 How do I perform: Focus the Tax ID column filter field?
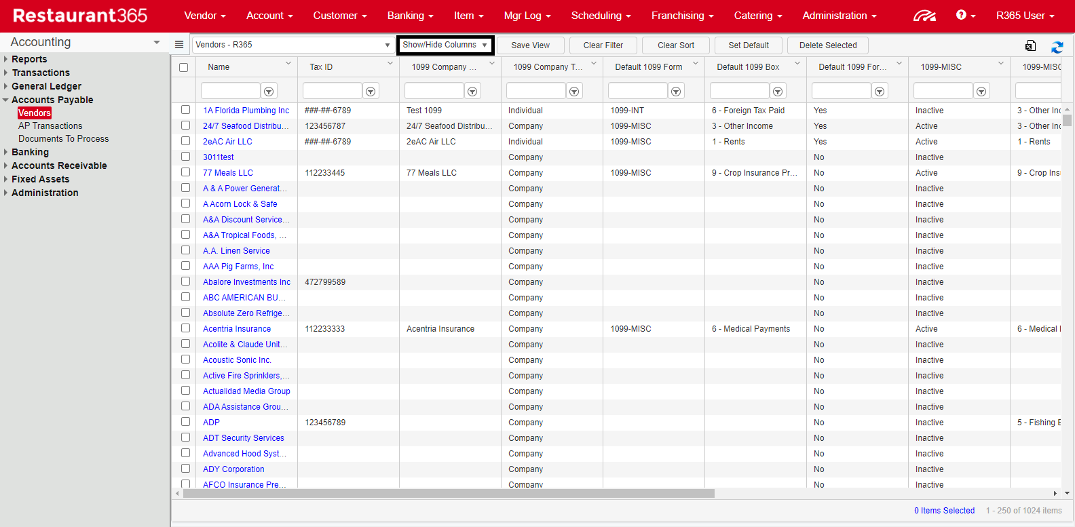[x=332, y=91]
